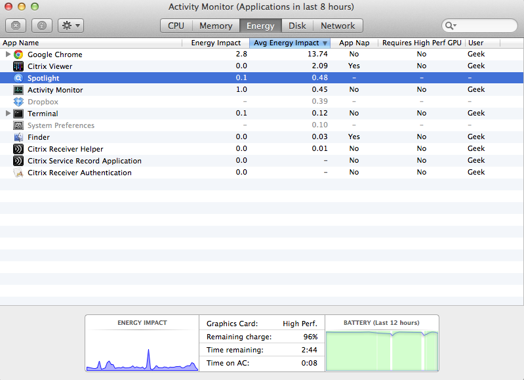Image resolution: width=524 pixels, height=380 pixels.
Task: Select the Citrix Receiver Helper row name
Action: click(65, 149)
